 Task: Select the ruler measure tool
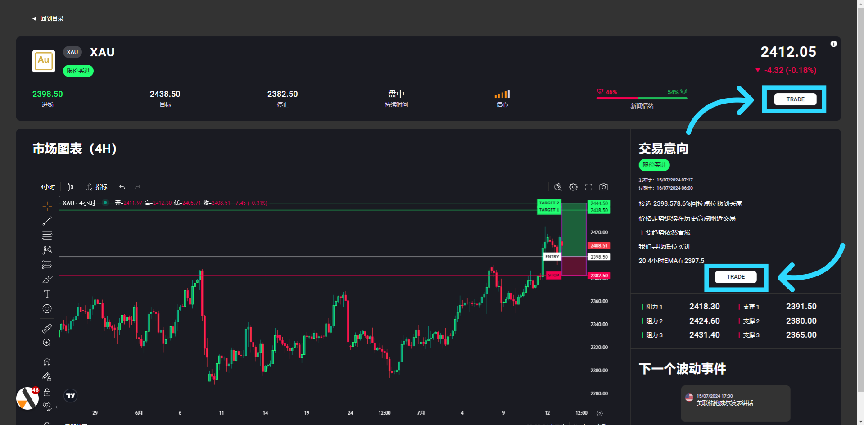click(47, 328)
